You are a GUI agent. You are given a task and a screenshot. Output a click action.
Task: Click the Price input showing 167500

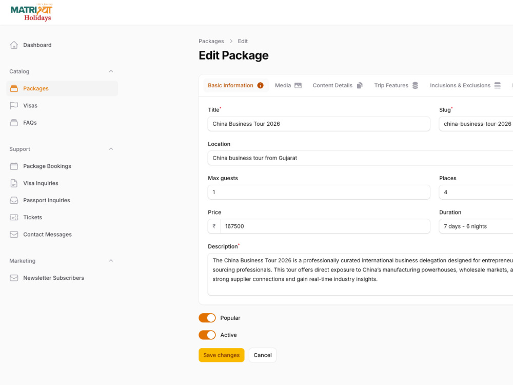pyautogui.click(x=326, y=226)
